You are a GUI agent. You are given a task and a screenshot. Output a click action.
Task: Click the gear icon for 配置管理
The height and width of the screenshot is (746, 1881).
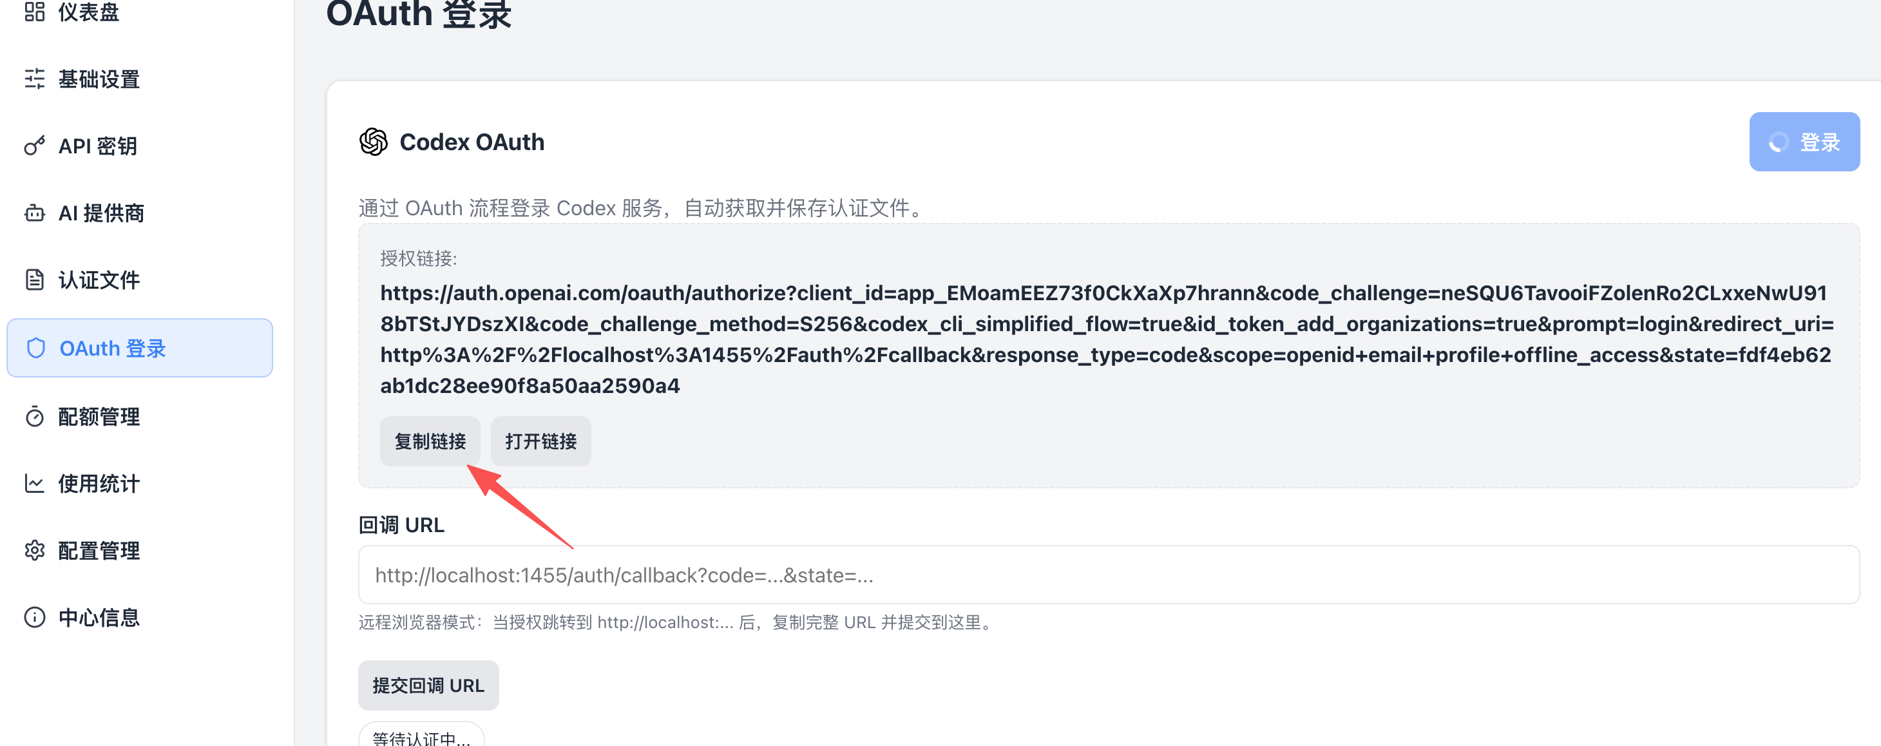[x=34, y=550]
